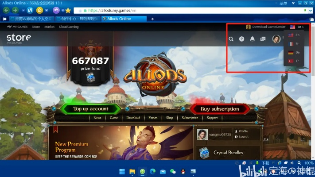The width and height of the screenshot is (315, 177).
Task: Click the Top-up account button
Action: (x=90, y=109)
